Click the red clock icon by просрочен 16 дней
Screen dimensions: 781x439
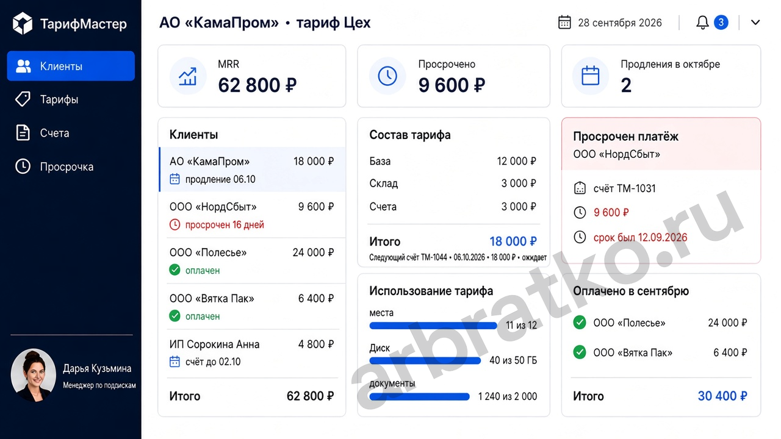(175, 225)
